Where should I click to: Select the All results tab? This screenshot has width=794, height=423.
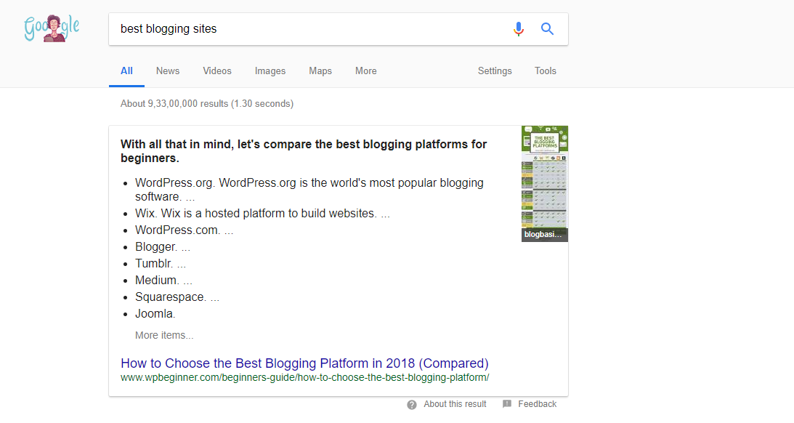[x=126, y=71]
